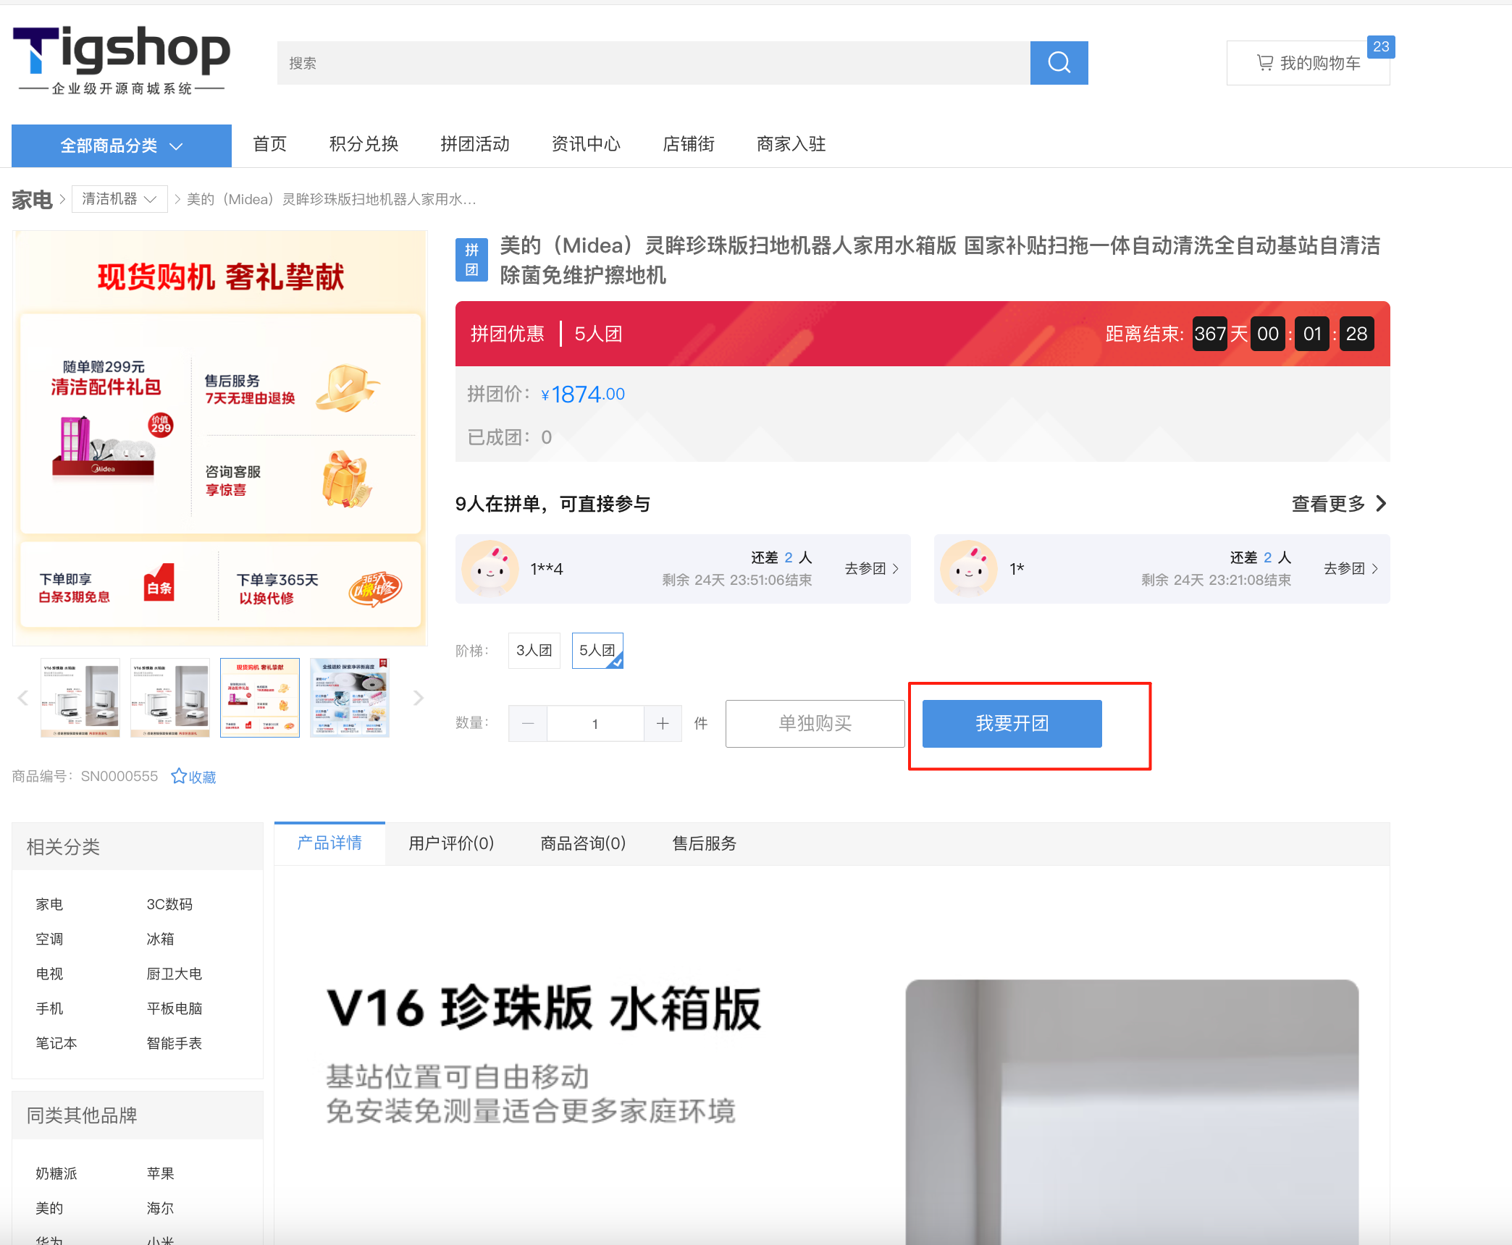Screen dimensions: 1512x1245
Task: Select the 5人团 tier option
Action: pyautogui.click(x=597, y=650)
